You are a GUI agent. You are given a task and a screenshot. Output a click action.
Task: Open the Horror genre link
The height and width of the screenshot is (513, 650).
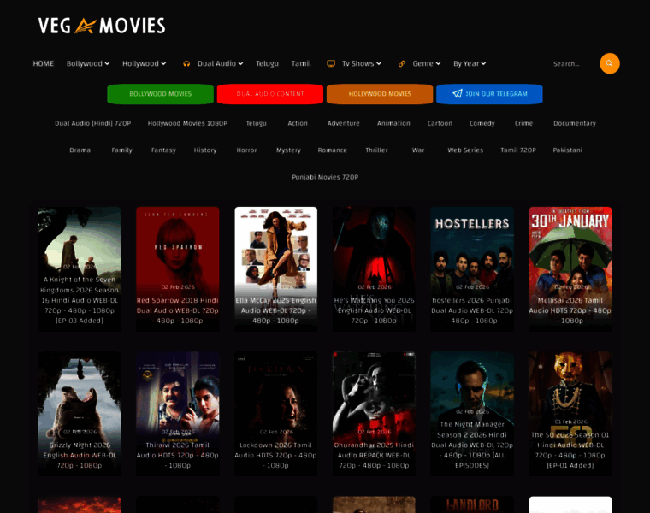pyautogui.click(x=246, y=150)
